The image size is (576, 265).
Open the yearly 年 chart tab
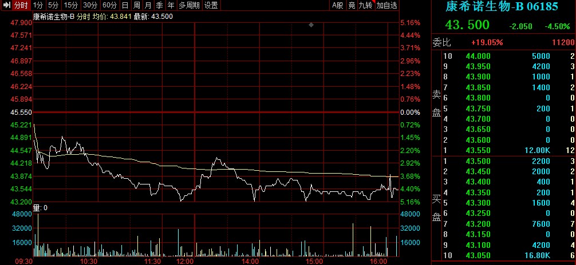pyautogui.click(x=171, y=5)
